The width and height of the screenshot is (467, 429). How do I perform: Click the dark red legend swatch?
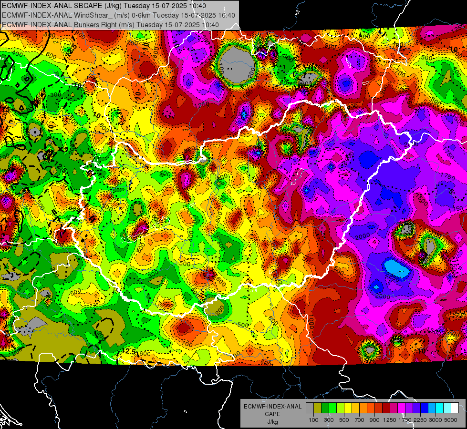coord(386,408)
